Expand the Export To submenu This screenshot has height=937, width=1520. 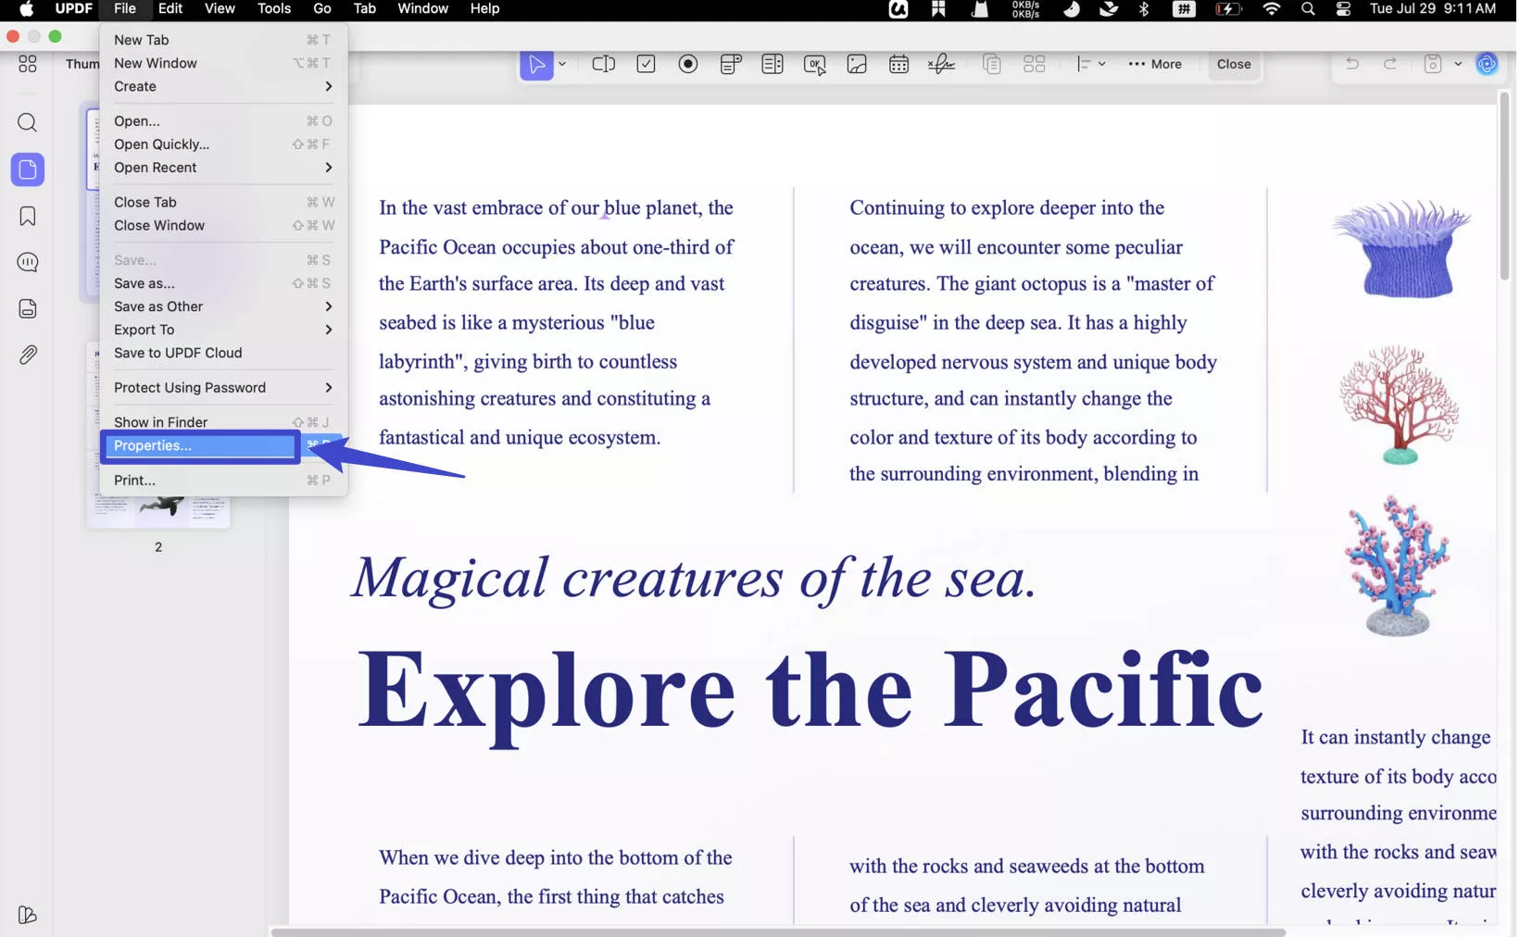222,330
